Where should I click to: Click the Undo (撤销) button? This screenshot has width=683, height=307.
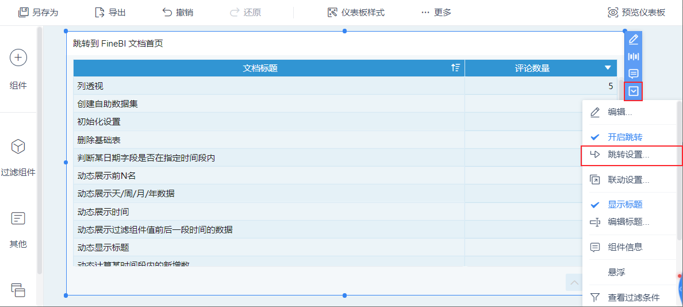coord(178,12)
